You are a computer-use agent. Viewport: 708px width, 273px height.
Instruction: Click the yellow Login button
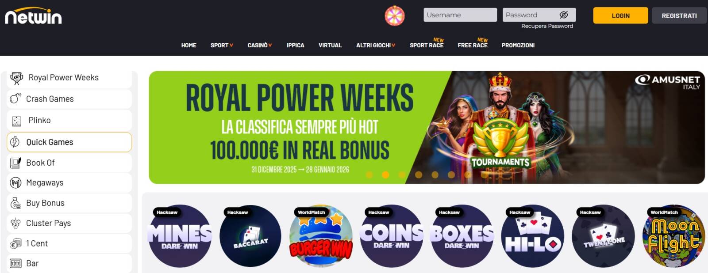pos(620,15)
